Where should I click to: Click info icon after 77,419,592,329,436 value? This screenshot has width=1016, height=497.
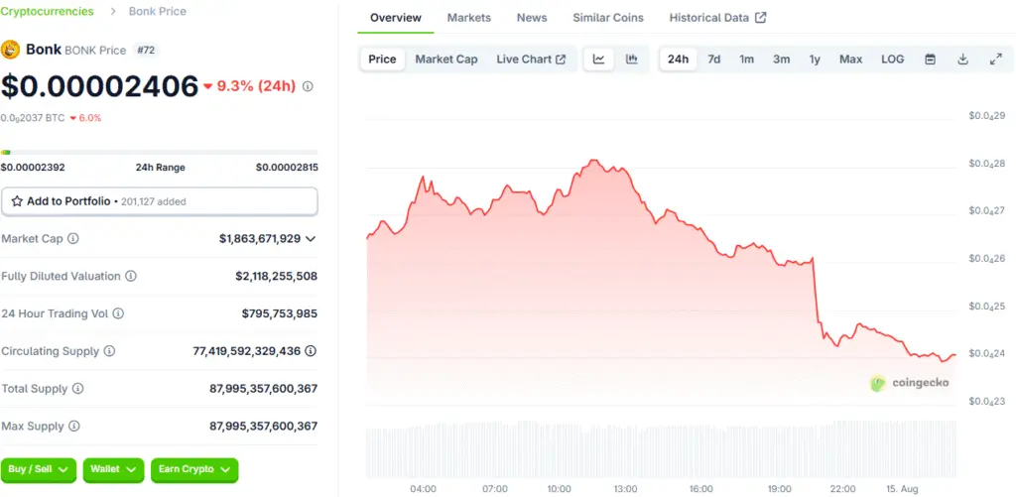311,351
